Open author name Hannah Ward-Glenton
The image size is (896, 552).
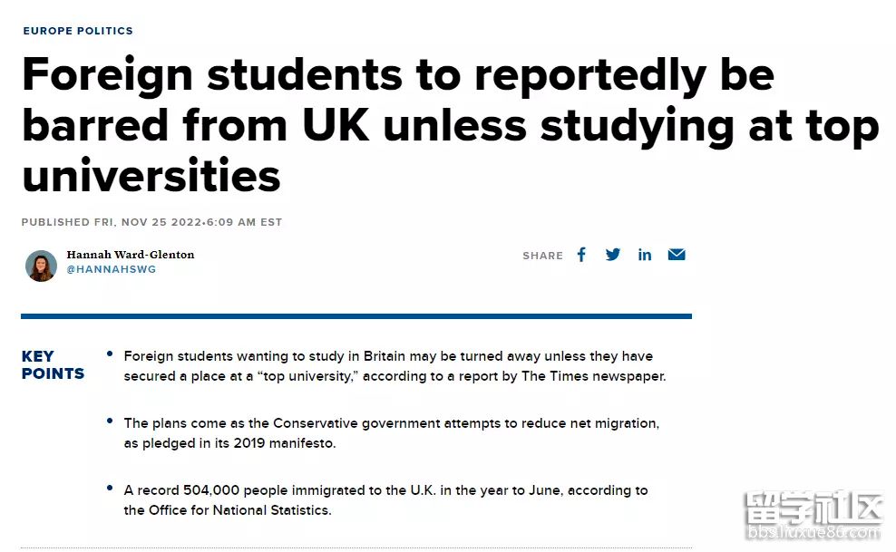[131, 255]
